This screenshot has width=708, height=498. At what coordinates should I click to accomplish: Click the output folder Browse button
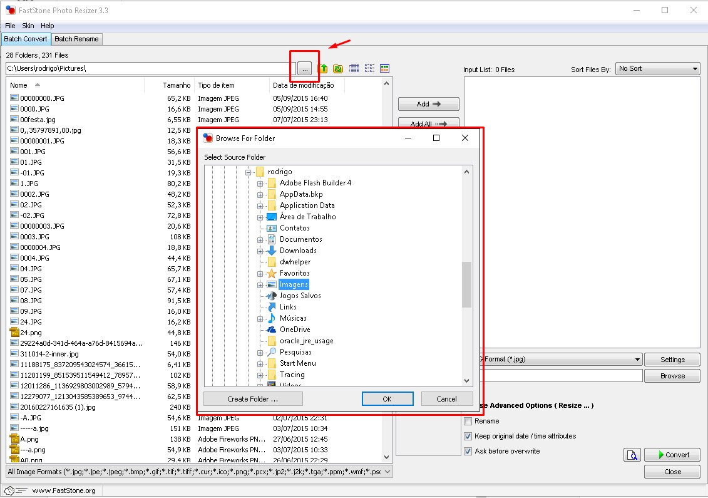(x=672, y=375)
